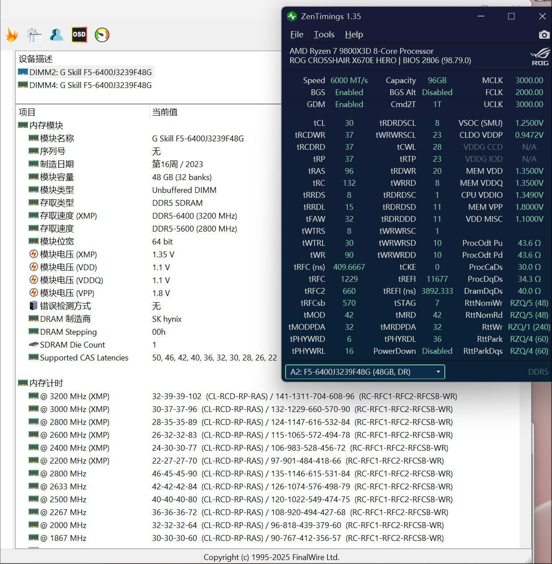552x564 pixels.
Task: Click the blue user silhouette toolbar icon
Action: (x=56, y=35)
